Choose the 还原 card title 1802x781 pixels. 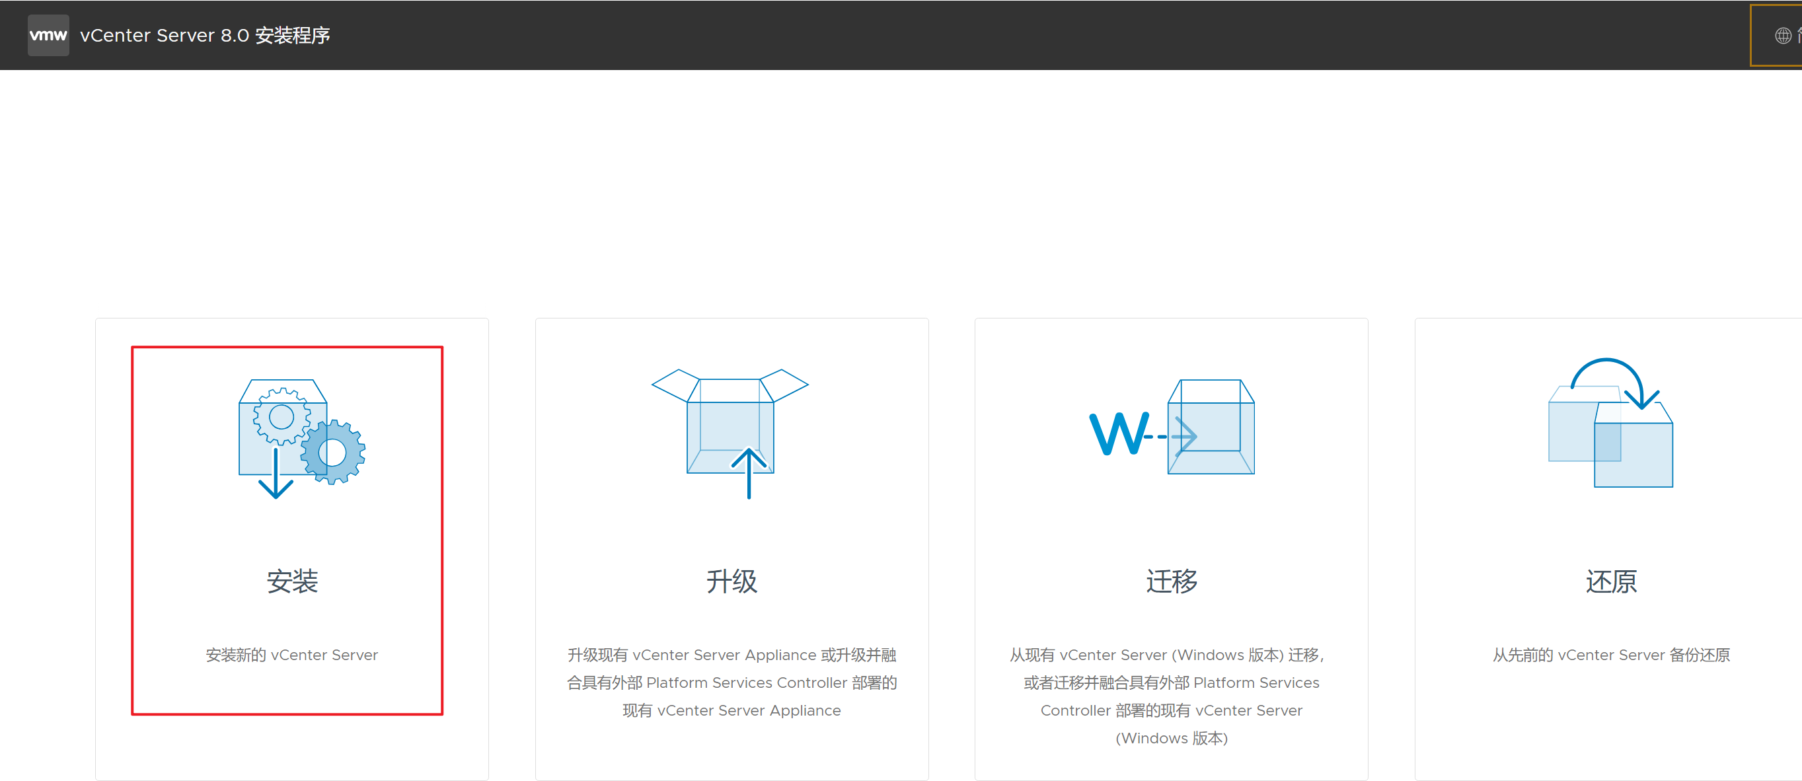[x=1610, y=581]
